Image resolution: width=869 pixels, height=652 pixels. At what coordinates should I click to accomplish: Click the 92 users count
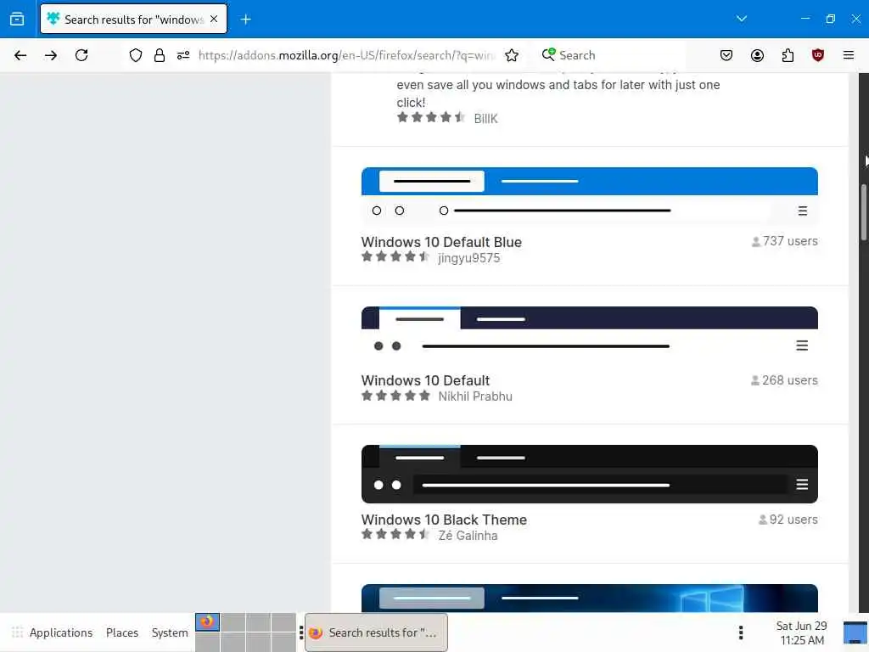point(788,520)
